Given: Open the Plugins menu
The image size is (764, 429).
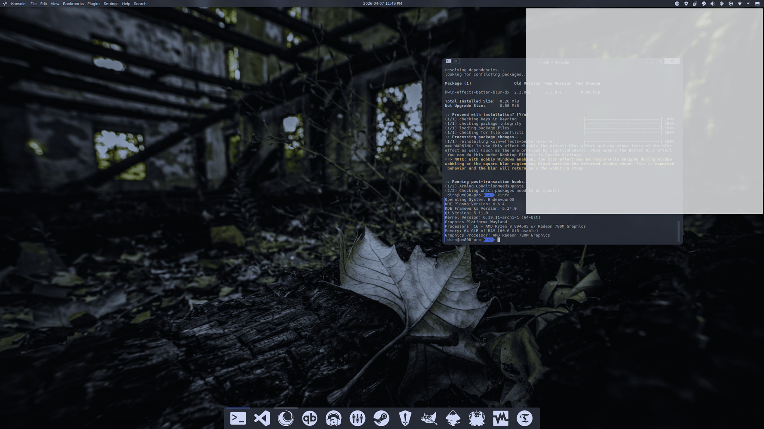Looking at the screenshot, I should point(94,4).
